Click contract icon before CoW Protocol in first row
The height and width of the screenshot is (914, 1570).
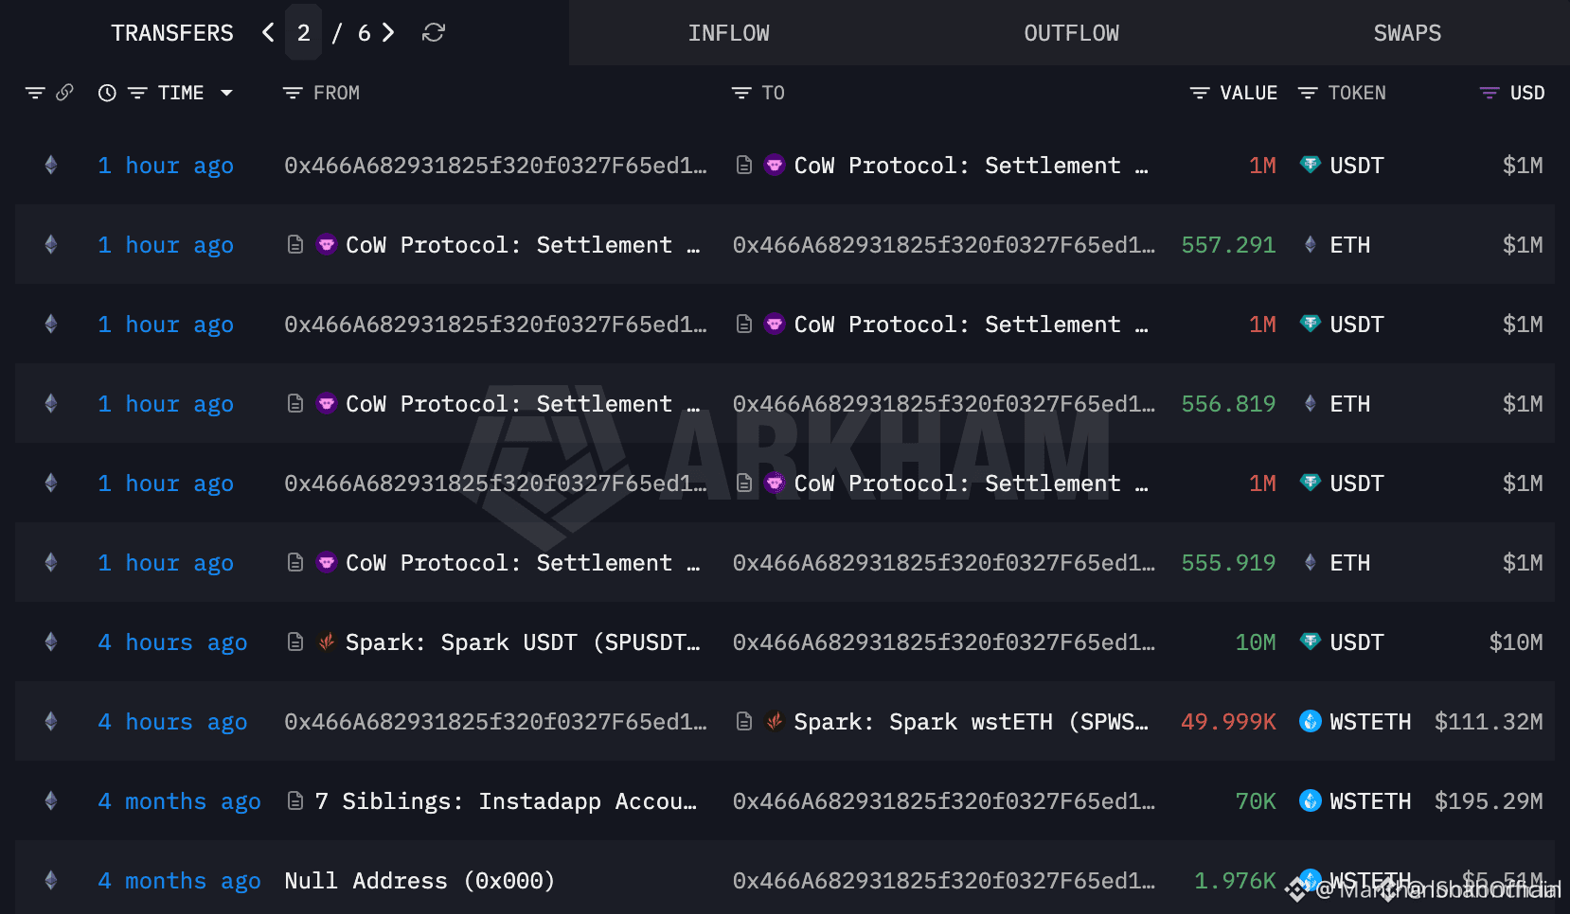(x=744, y=166)
